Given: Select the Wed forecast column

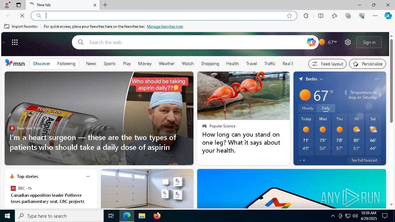Looking at the screenshot, I should pyautogui.click(x=323, y=134).
